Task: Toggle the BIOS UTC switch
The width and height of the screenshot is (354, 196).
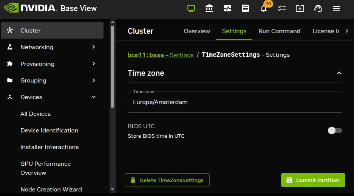Action: 335,131
